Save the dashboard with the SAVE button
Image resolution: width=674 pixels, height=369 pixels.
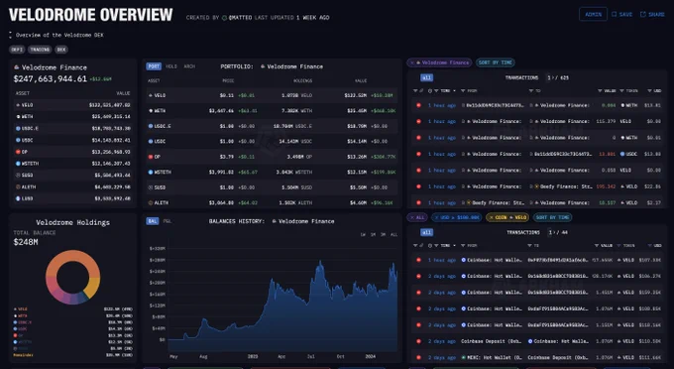click(x=622, y=14)
